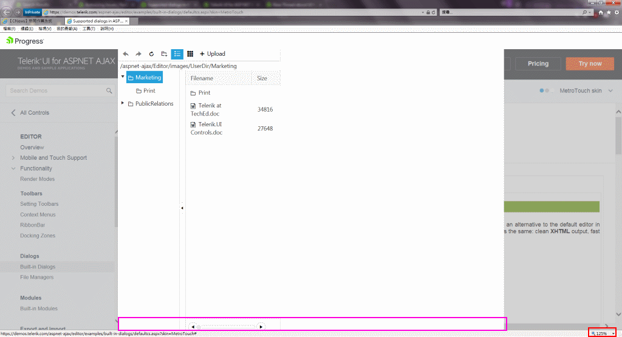622x337 pixels.
Task: Click the size value 34816
Action: tap(265, 109)
